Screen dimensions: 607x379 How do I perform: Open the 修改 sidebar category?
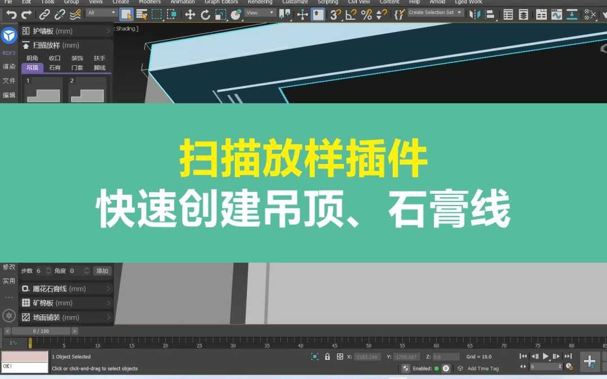click(x=9, y=267)
